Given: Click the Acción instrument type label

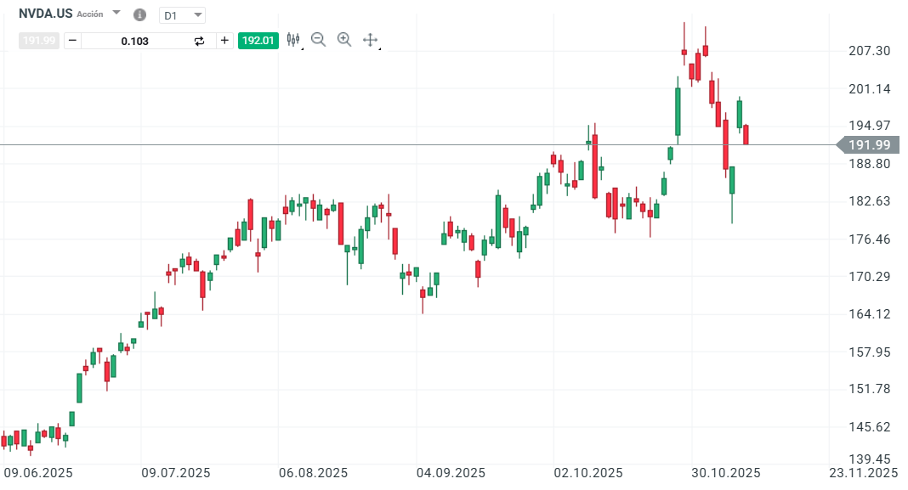Looking at the screenshot, I should pos(90,14).
